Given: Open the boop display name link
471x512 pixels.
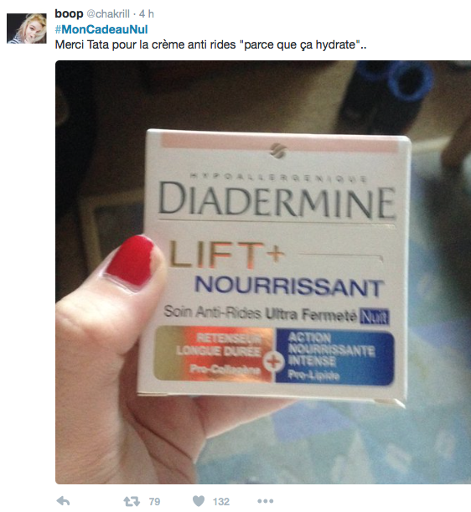Looking at the screenshot, I should tap(69, 13).
